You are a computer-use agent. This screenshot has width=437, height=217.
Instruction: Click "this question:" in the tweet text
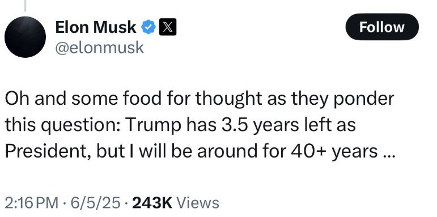click(63, 125)
